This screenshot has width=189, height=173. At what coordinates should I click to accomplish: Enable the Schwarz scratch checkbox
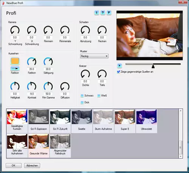click(x=82, y=96)
